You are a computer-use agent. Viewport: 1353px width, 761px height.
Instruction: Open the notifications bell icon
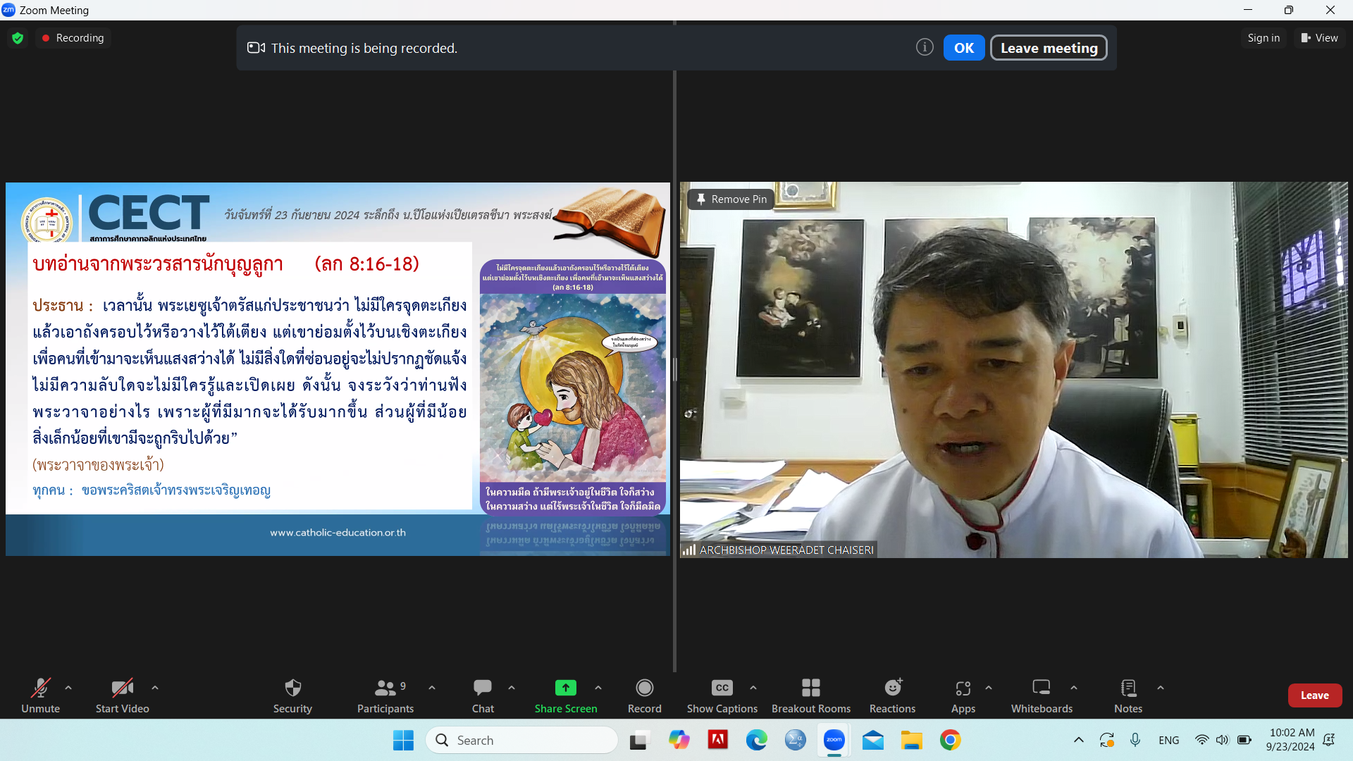[1330, 740]
